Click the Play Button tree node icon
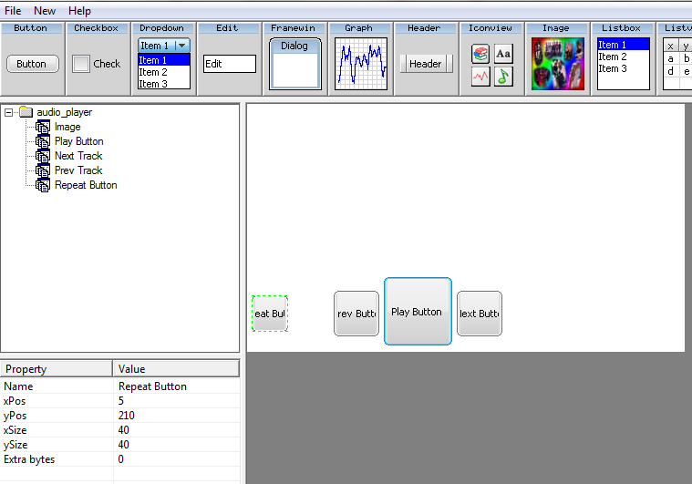Viewport: 692px width, 484px height. click(43, 141)
